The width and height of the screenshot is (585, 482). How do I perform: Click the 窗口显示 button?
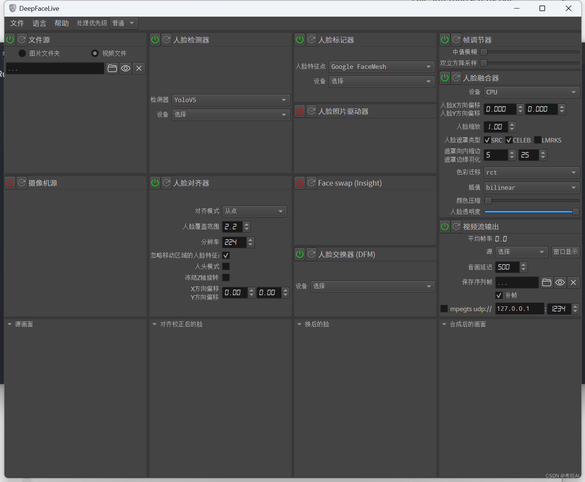[565, 252]
